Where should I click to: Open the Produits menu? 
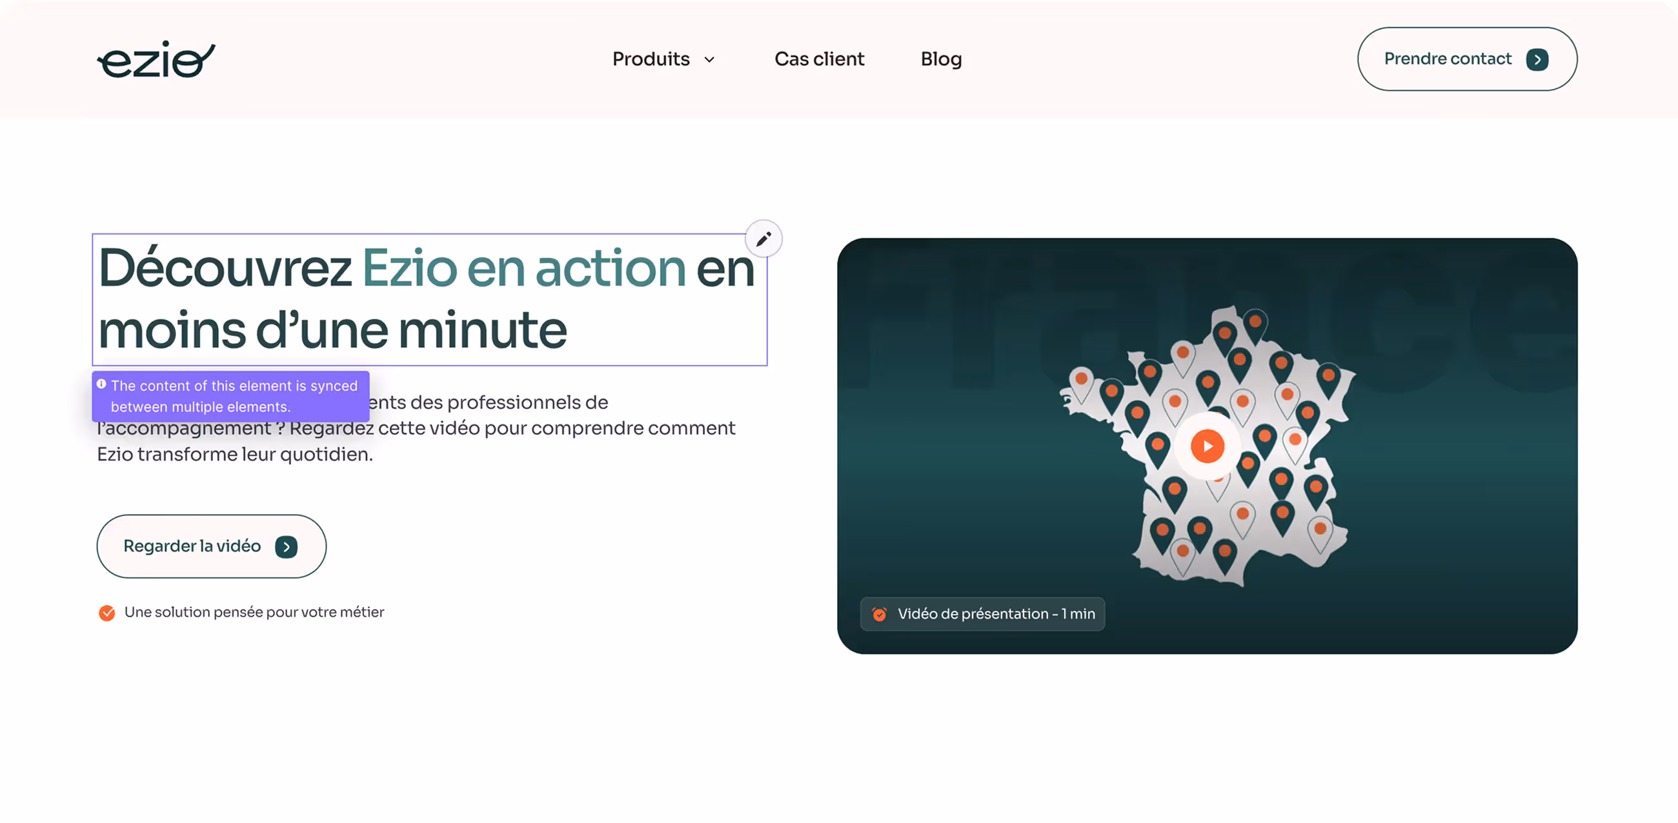(651, 59)
